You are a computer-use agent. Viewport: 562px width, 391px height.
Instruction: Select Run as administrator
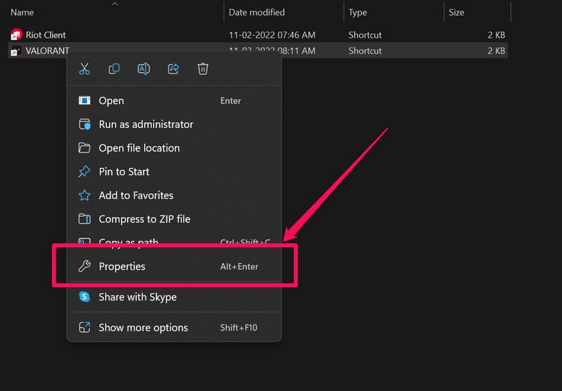(x=145, y=124)
